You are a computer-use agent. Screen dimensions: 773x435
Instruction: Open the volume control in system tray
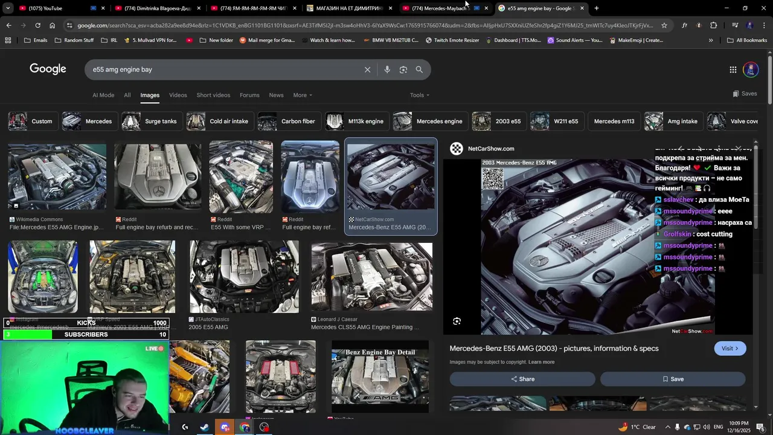[x=707, y=427]
